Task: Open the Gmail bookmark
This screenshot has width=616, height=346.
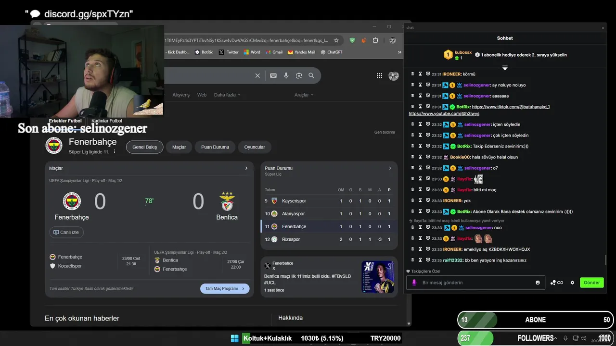Action: point(274,52)
